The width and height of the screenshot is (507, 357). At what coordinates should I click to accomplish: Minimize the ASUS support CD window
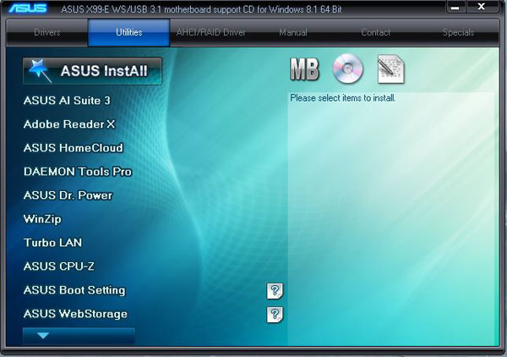point(455,7)
